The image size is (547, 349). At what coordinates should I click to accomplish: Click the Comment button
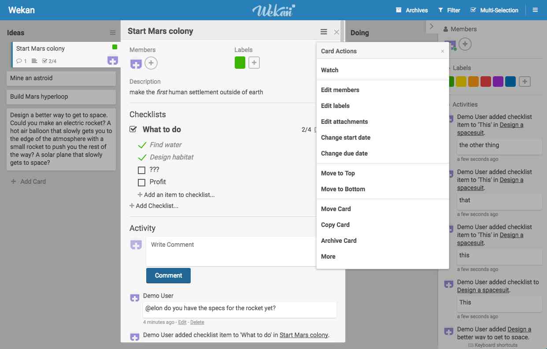168,275
